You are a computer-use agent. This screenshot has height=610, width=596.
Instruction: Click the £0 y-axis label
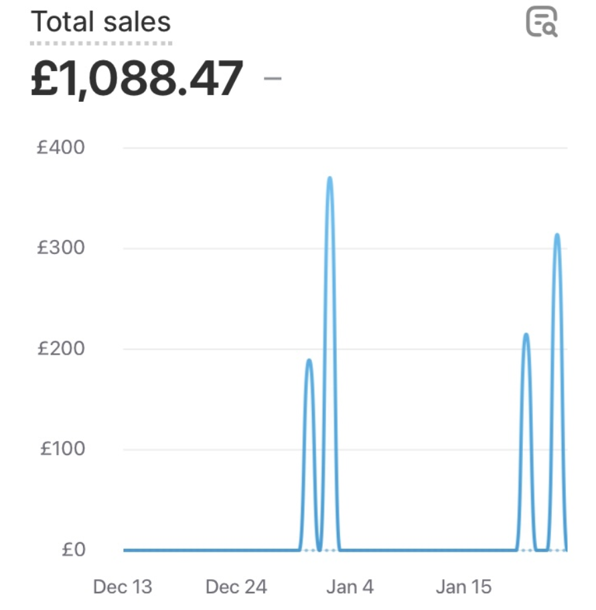74,549
